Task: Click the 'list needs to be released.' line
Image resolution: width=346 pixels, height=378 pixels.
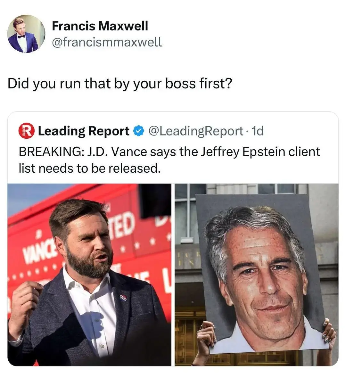Action: coord(90,168)
